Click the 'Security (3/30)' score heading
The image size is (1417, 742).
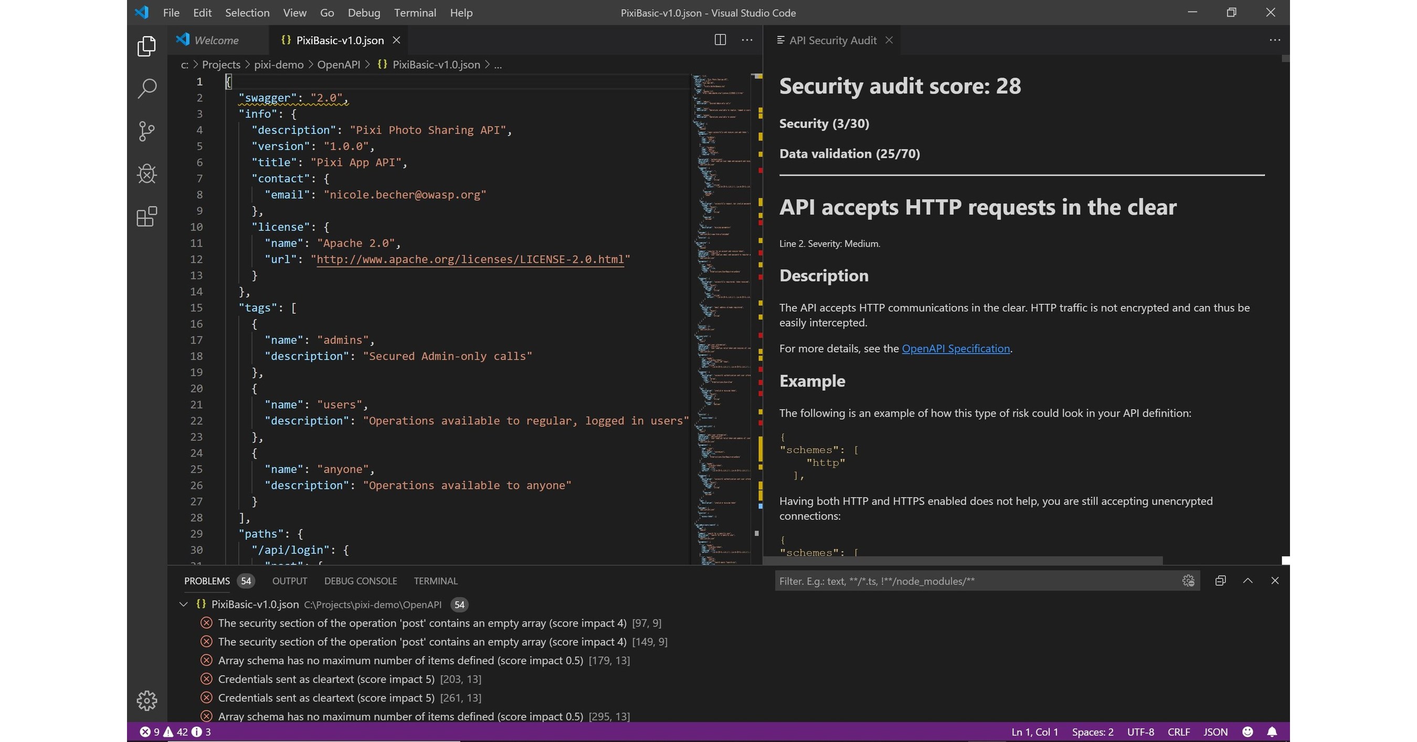824,123
